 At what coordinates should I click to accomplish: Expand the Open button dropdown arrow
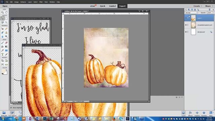[x=10, y=6]
